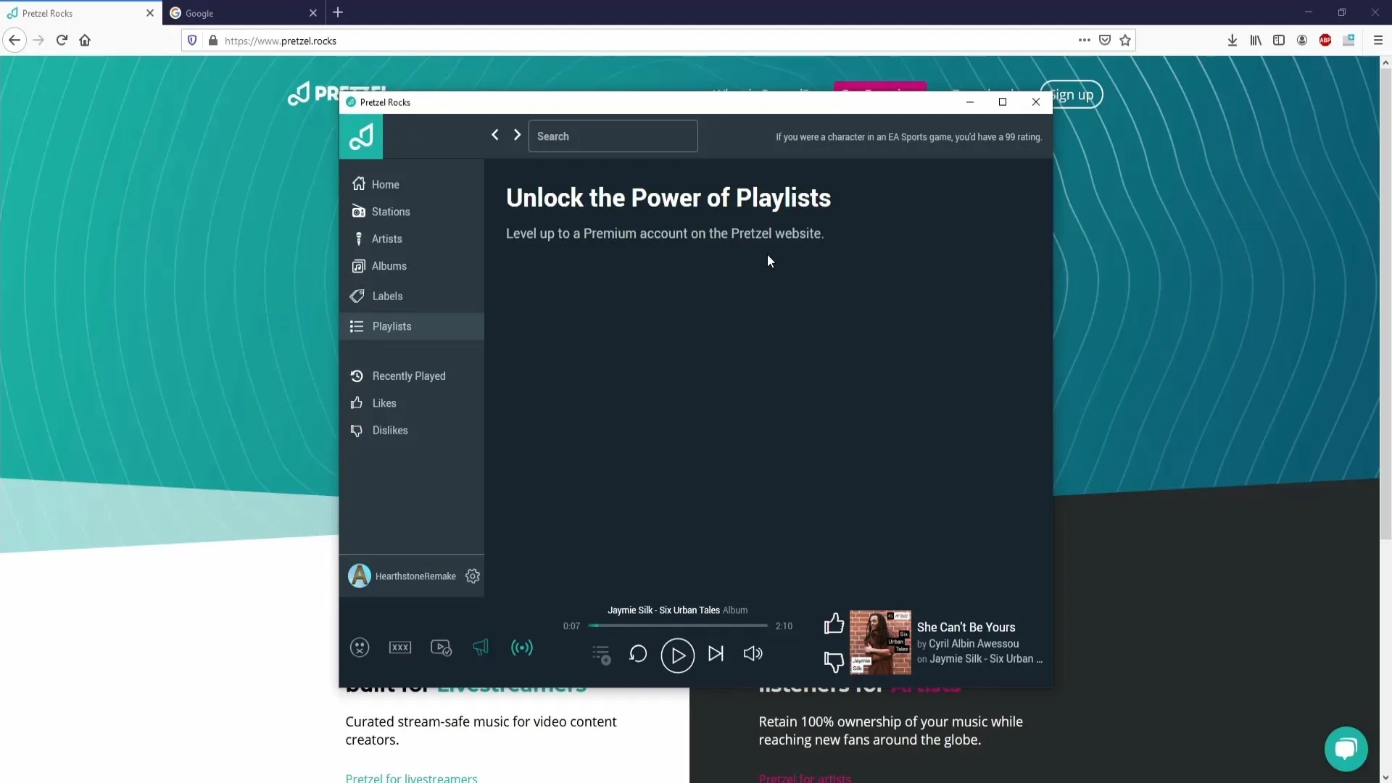Restart track with replay icon
This screenshot has height=783, width=1392.
[x=638, y=654]
